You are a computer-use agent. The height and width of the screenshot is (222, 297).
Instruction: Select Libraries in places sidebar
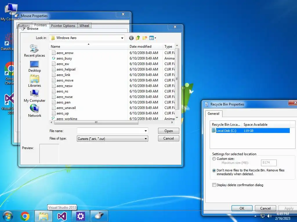click(x=35, y=81)
